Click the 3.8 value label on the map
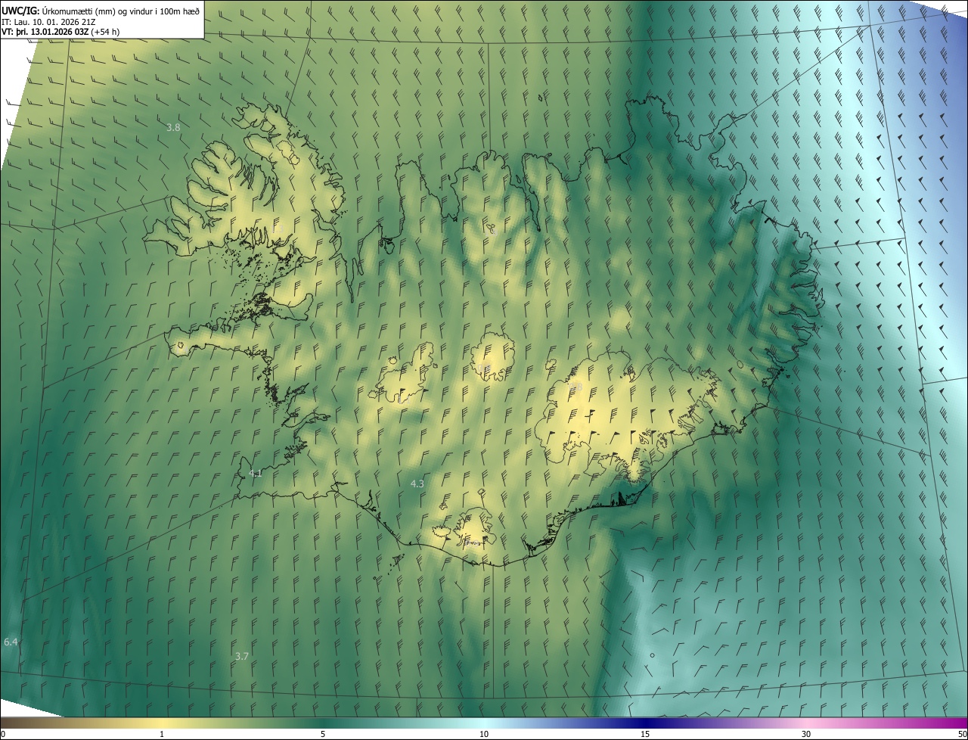The image size is (968, 740). [173, 128]
